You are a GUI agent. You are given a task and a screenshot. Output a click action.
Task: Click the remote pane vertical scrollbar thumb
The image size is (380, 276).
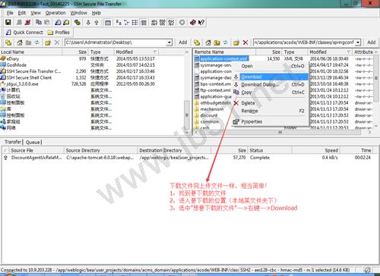pyautogui.click(x=376, y=78)
